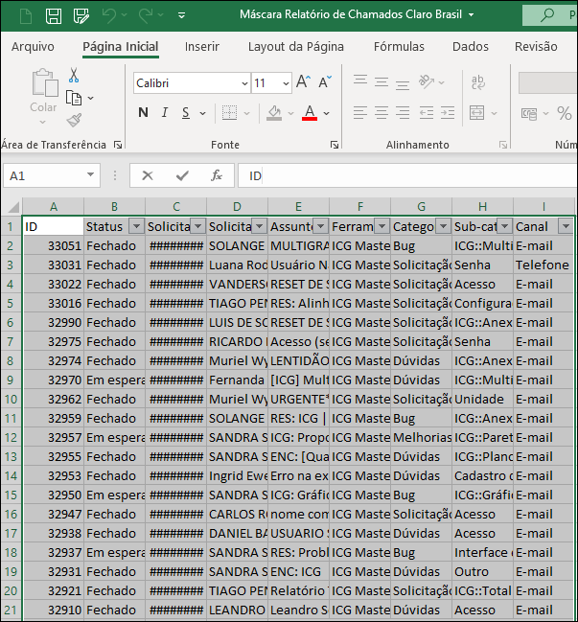The height and width of the screenshot is (622, 578).
Task: Align text left
Action: coord(360,113)
